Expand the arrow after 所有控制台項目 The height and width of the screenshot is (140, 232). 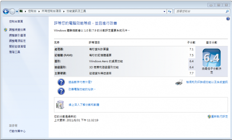tap(64, 11)
